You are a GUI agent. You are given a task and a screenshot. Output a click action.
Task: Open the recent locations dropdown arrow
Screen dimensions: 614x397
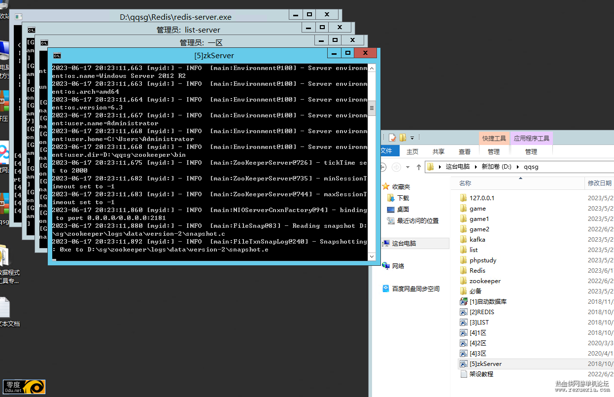coord(408,167)
